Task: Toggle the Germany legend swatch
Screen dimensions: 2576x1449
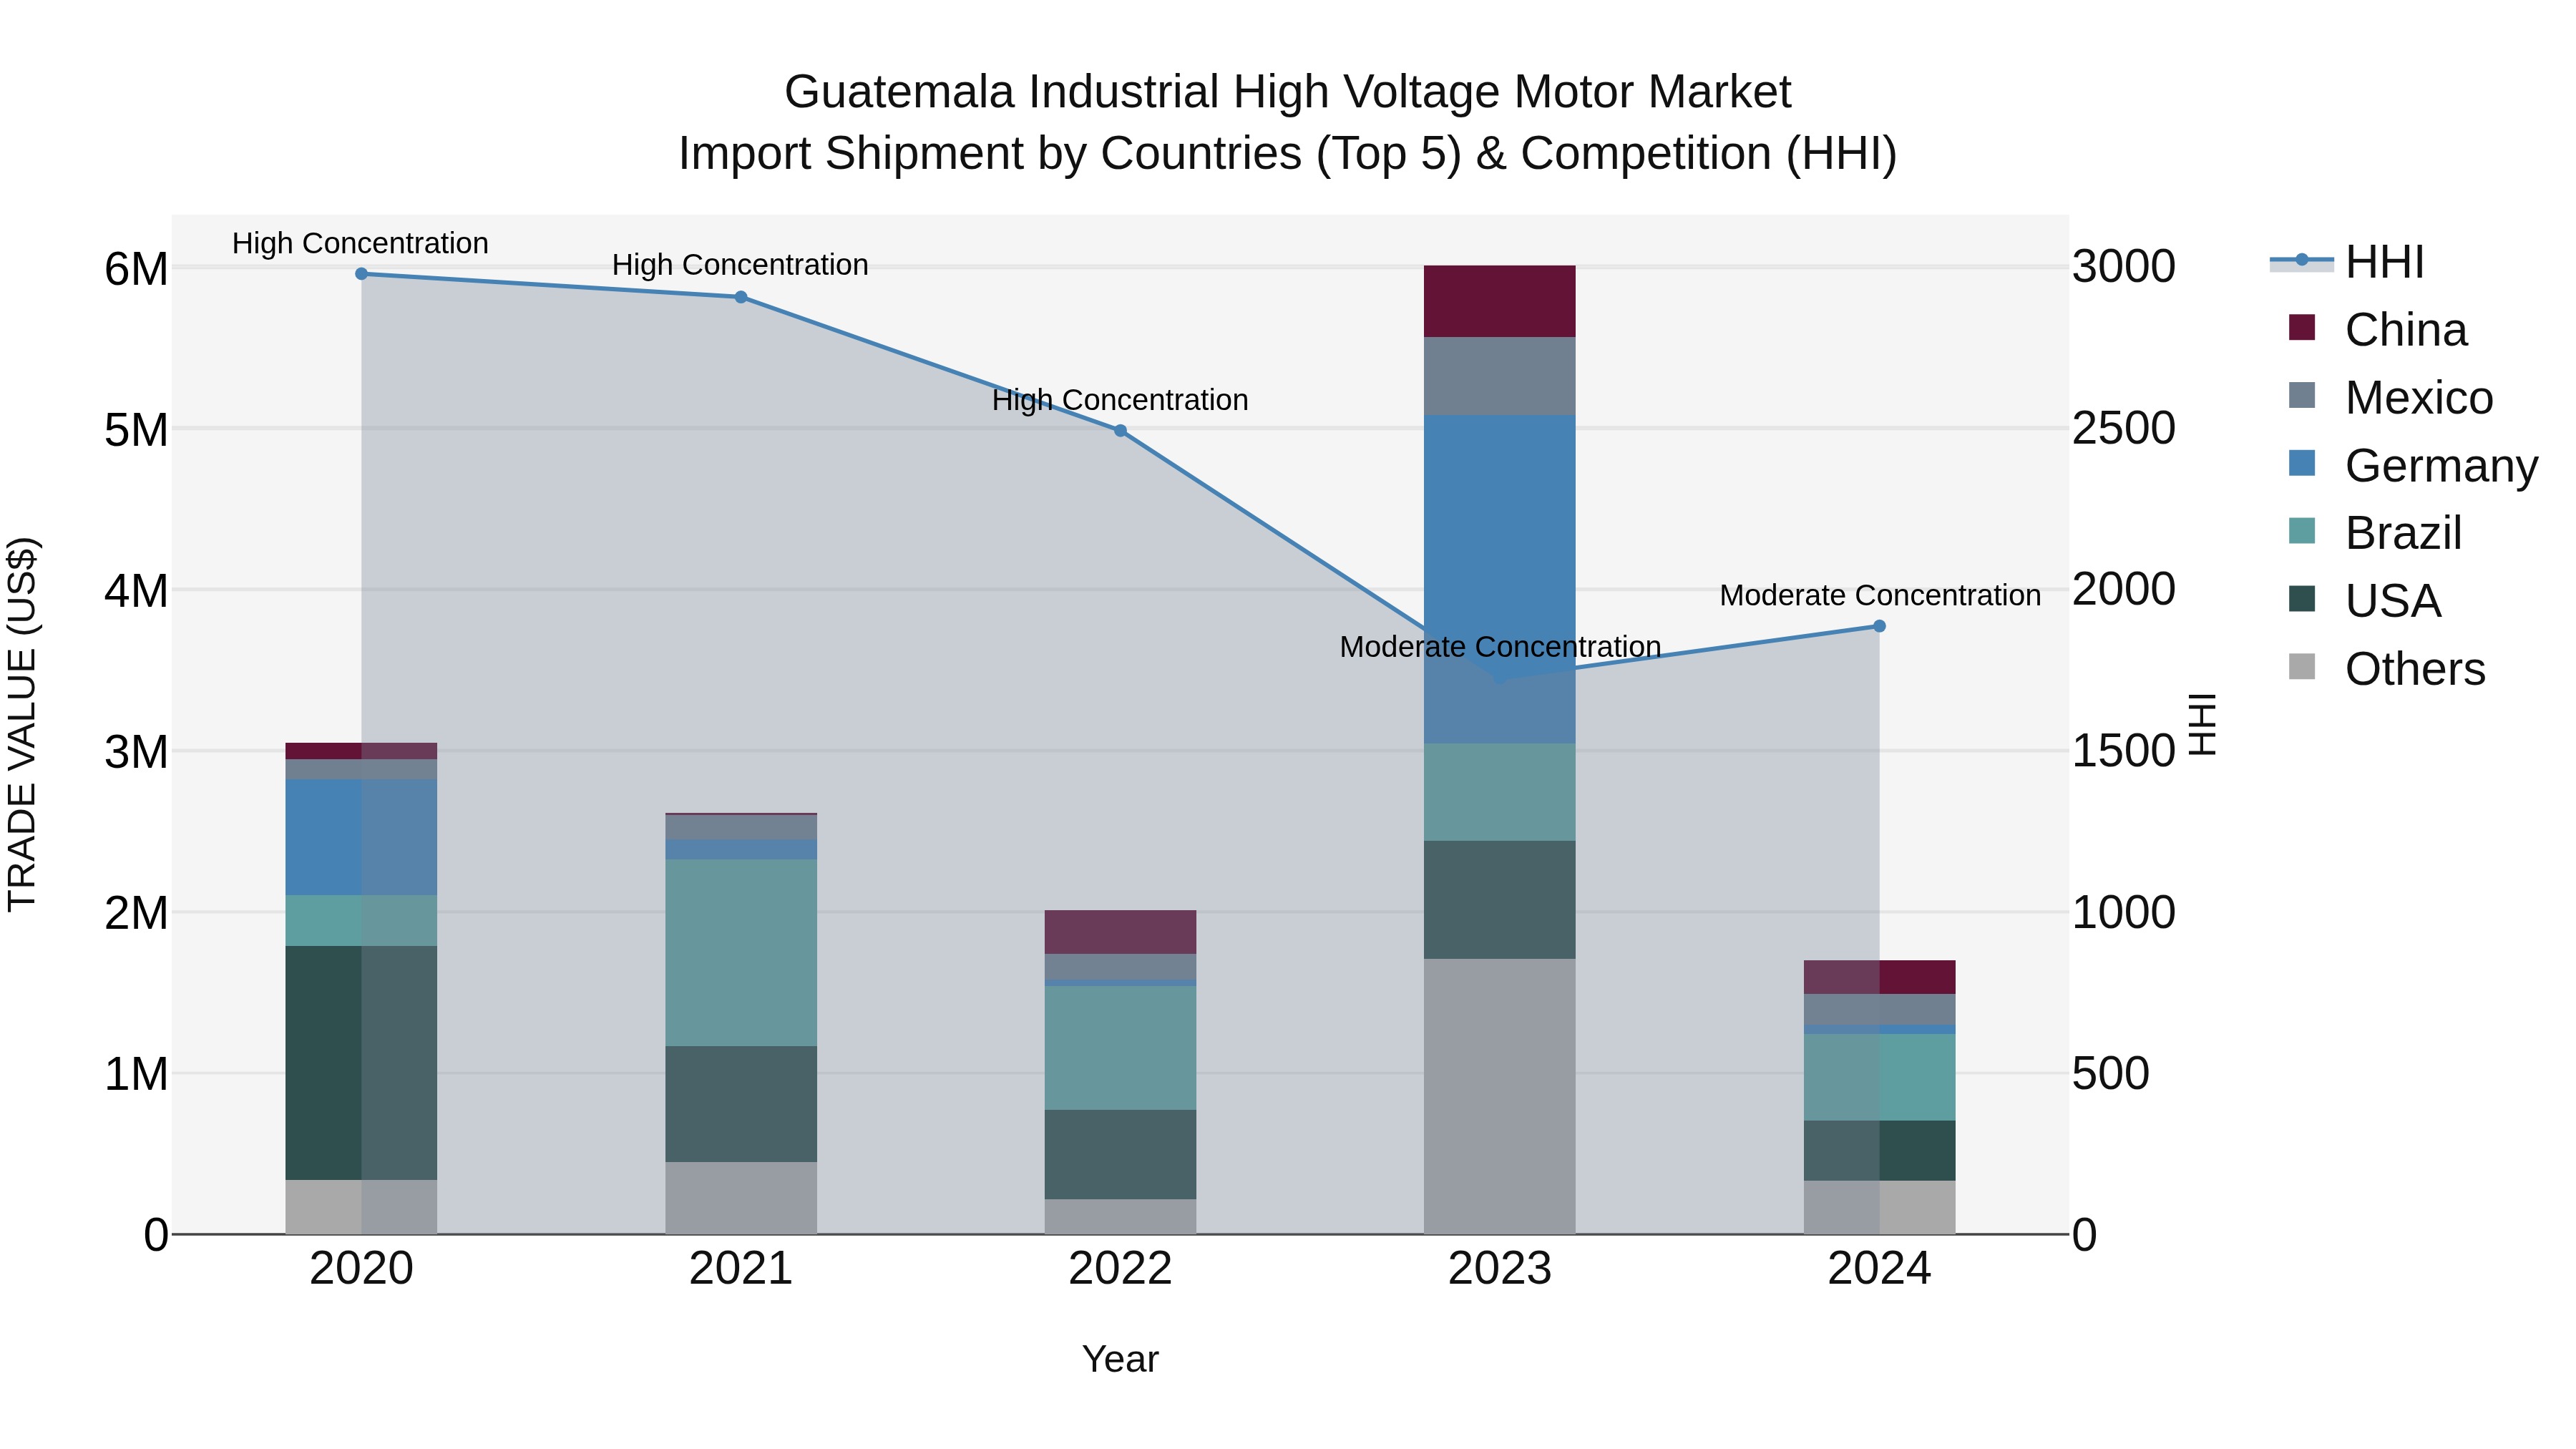Action: point(2302,464)
